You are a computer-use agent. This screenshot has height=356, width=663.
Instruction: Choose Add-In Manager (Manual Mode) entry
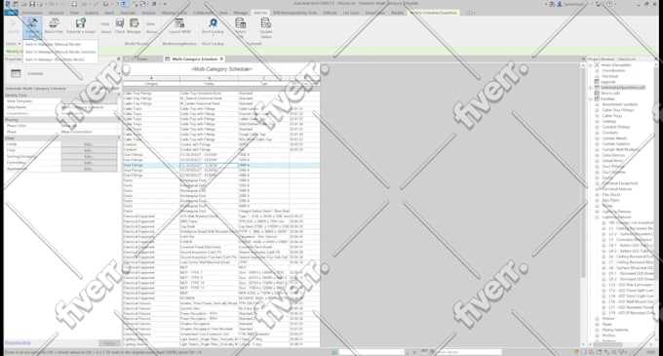click(x=53, y=44)
